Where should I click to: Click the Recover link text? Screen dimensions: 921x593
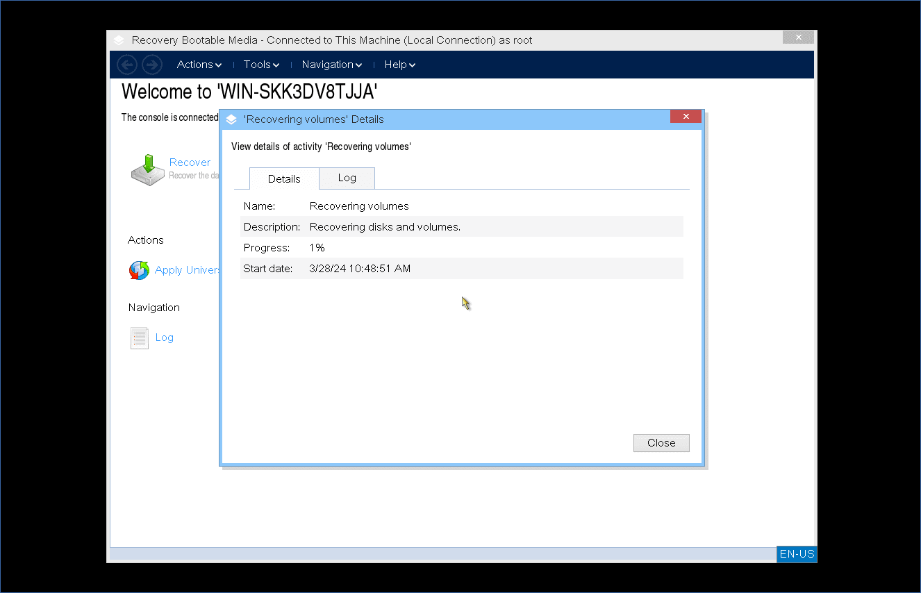pos(190,162)
